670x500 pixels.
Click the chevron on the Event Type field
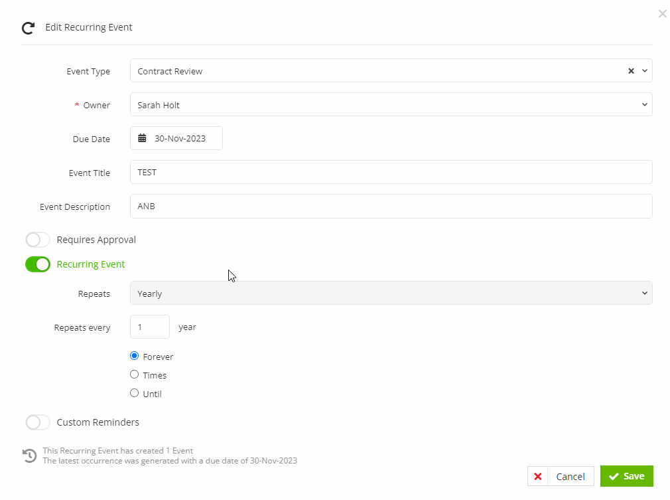coord(643,70)
